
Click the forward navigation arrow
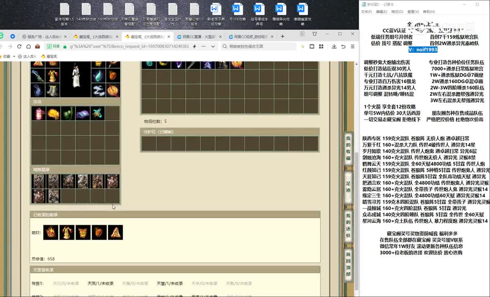10,47
